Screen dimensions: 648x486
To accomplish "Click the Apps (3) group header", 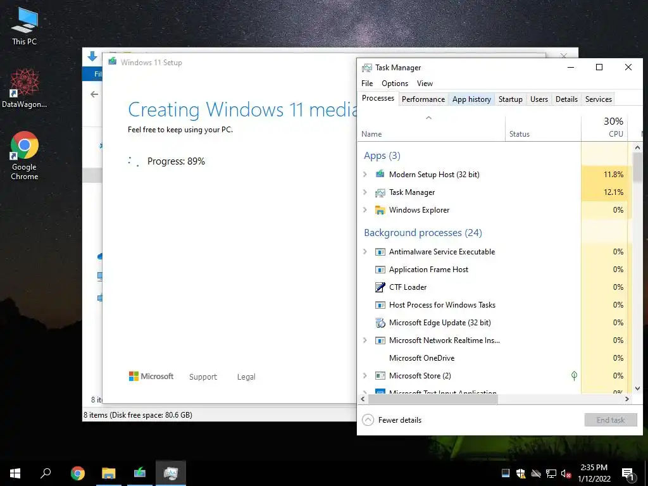I will 382,156.
